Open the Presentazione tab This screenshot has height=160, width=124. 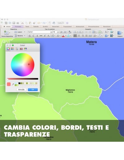tap(94, 27)
